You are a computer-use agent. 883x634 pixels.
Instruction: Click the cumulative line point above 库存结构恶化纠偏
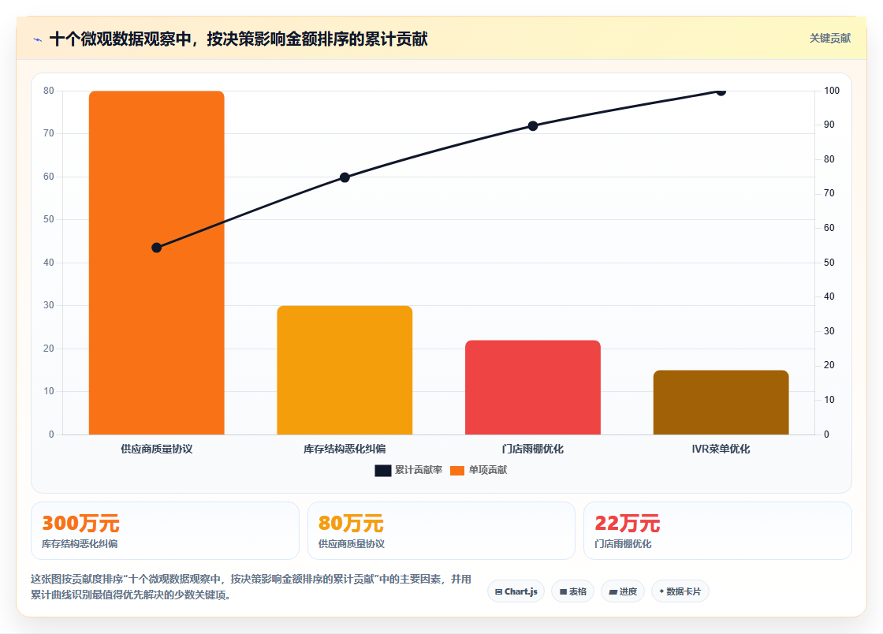(345, 177)
